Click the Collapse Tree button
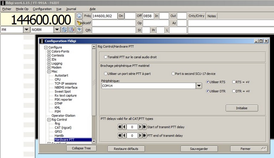The height and width of the screenshot is (158, 274). tap(81, 148)
